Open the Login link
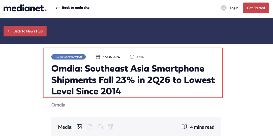This screenshot has width=273, height=137. click(234, 8)
